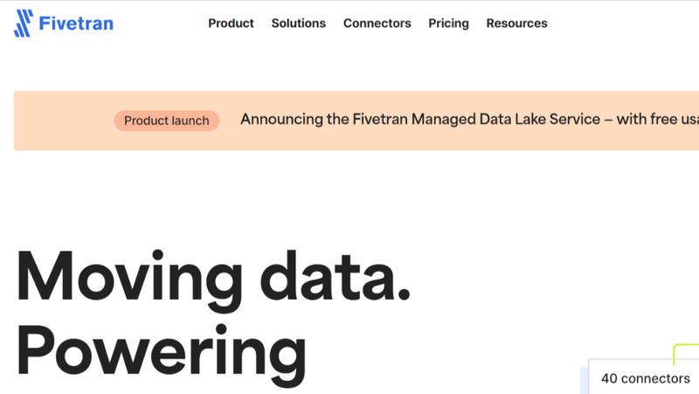This screenshot has height=394, width=699.
Task: Click the light blue strip beside connectors card
Action: [584, 381]
